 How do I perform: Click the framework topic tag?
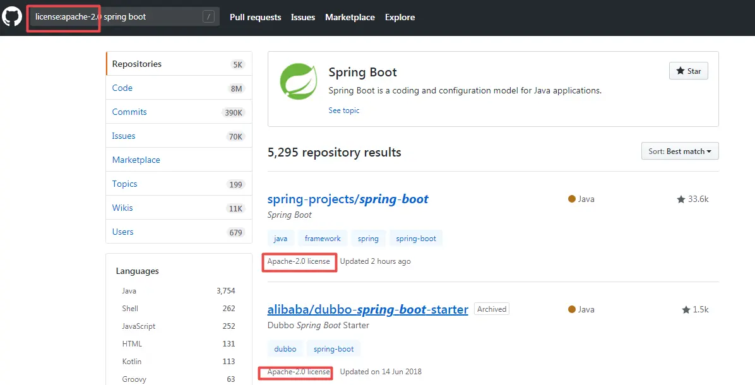click(x=323, y=239)
